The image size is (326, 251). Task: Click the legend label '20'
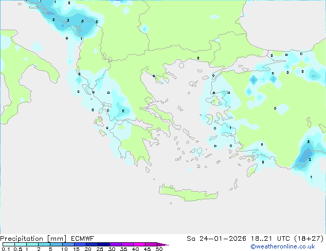point(88,249)
